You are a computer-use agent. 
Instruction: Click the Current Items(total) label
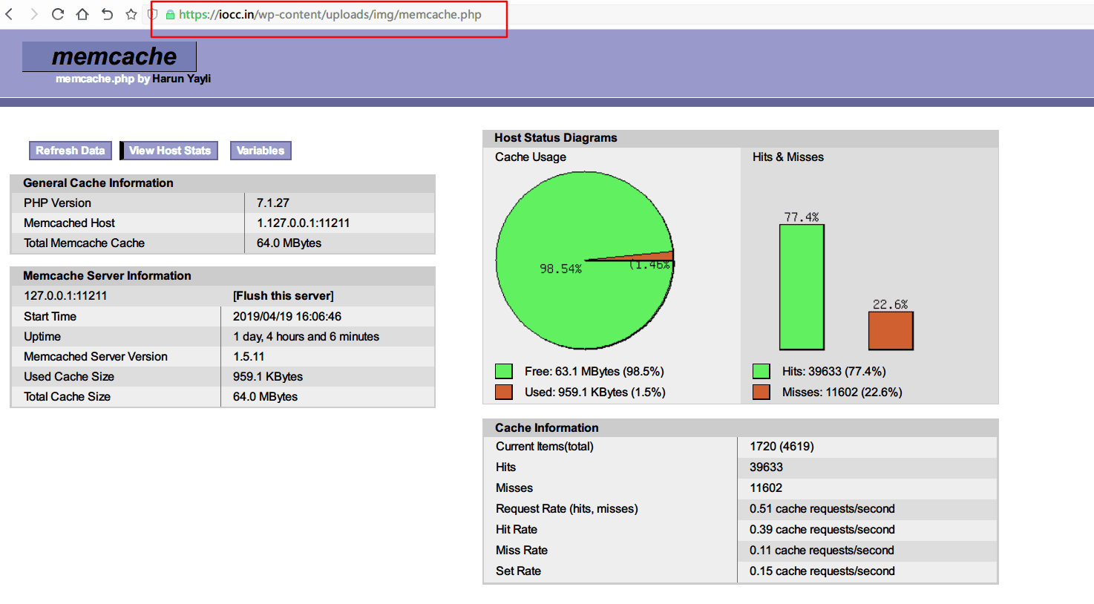pos(545,447)
